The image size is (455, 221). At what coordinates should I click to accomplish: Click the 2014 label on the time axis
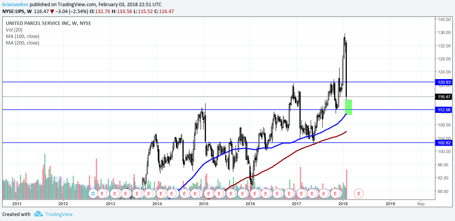[157, 204]
